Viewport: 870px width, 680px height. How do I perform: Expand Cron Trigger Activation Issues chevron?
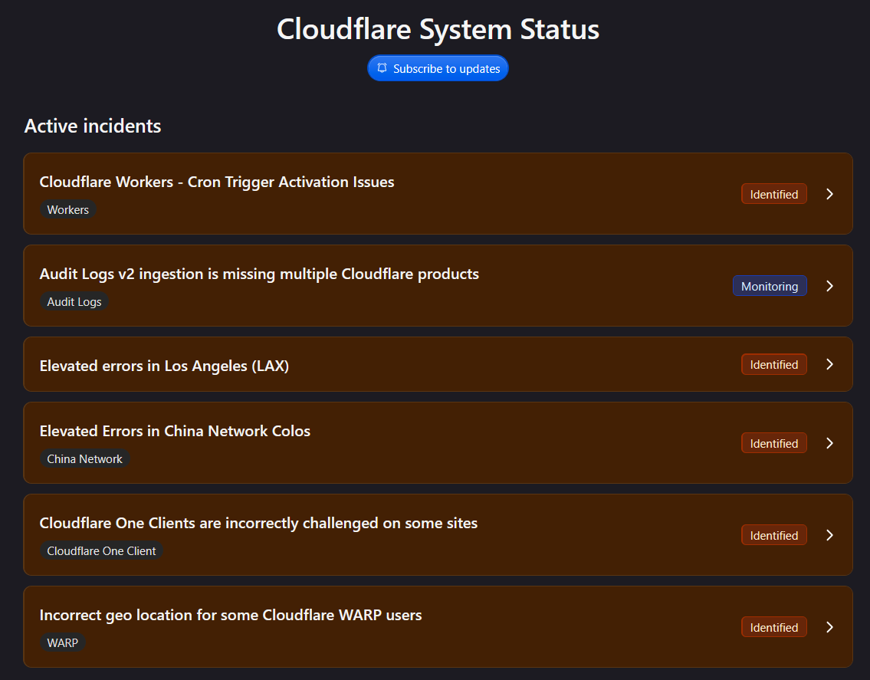pyautogui.click(x=829, y=194)
